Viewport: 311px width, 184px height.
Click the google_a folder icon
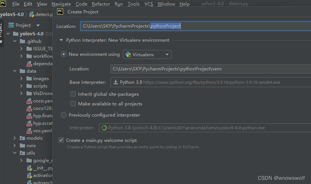(x=29, y=161)
